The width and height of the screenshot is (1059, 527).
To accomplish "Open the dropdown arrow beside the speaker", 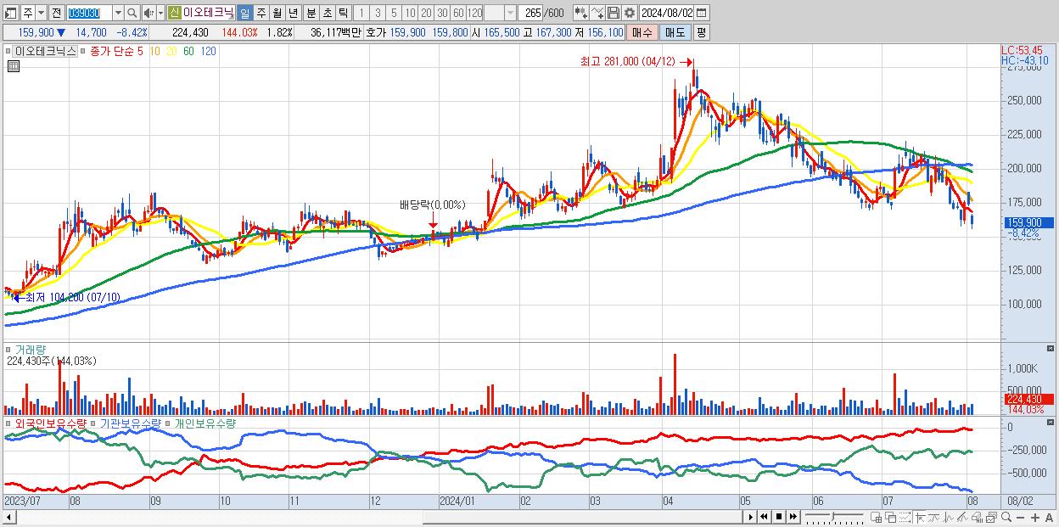I will coord(160,13).
